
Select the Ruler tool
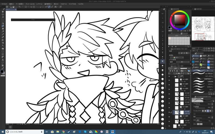(x=3, y=57)
